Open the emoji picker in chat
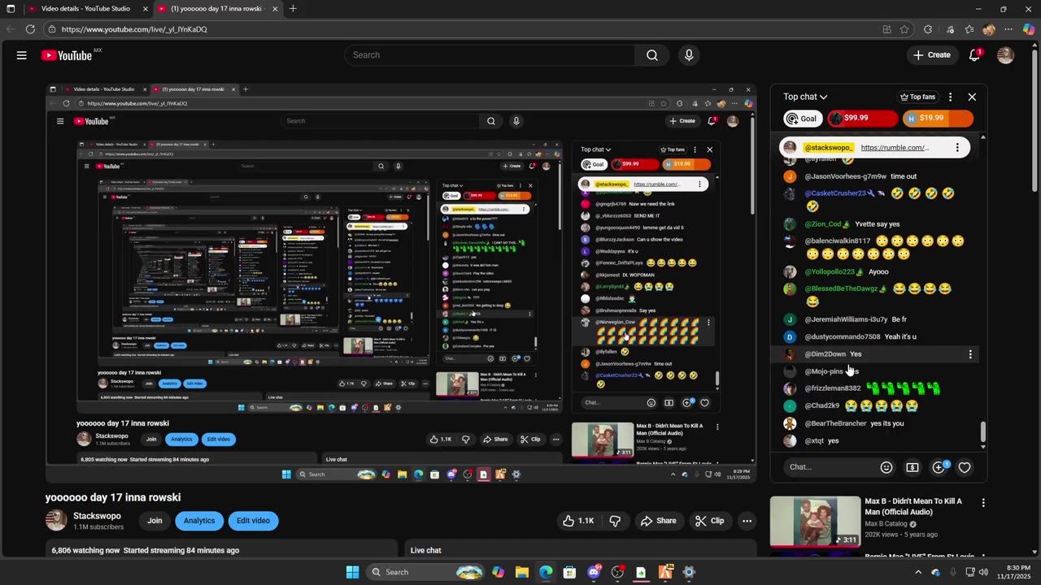Image resolution: width=1041 pixels, height=585 pixels. [886, 467]
